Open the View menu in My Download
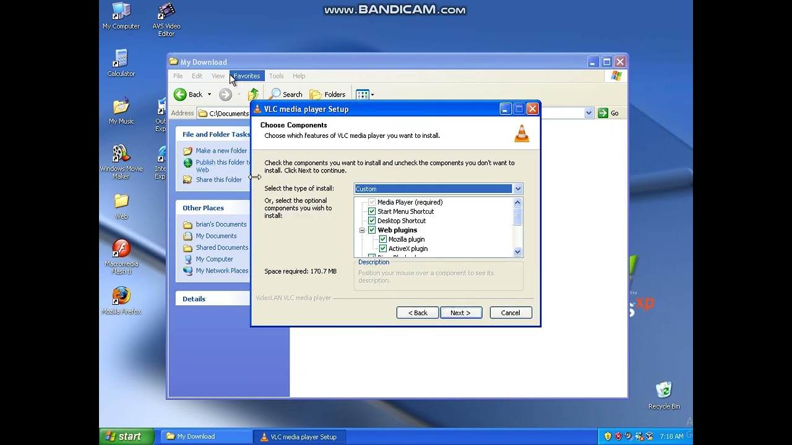 pos(218,76)
